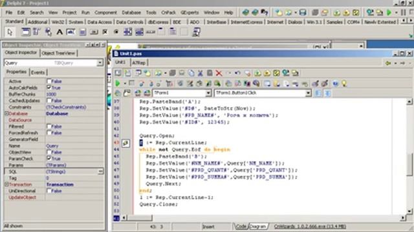This screenshot has width=414, height=232.
Task: Switch to the A7Rep editor tab
Action: tap(138, 63)
